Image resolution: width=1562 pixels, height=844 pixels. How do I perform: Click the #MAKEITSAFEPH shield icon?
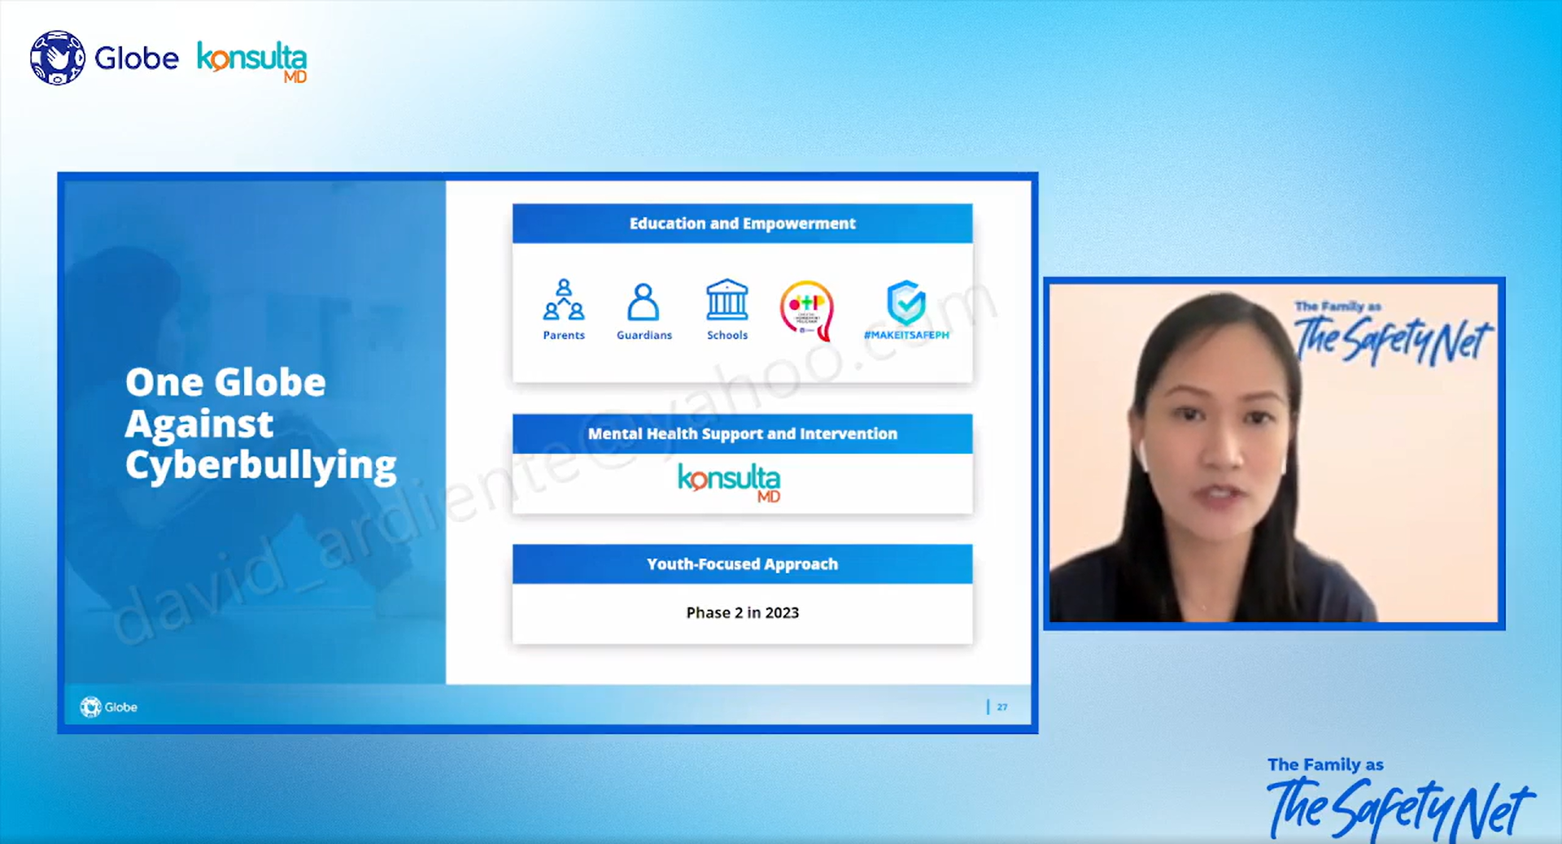point(906,302)
